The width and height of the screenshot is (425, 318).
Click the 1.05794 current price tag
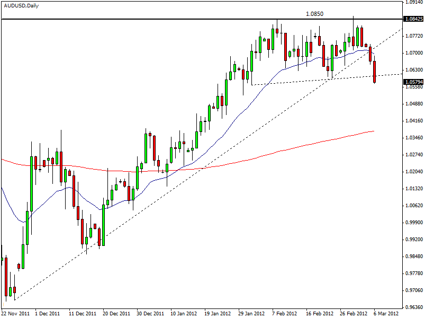(x=412, y=82)
